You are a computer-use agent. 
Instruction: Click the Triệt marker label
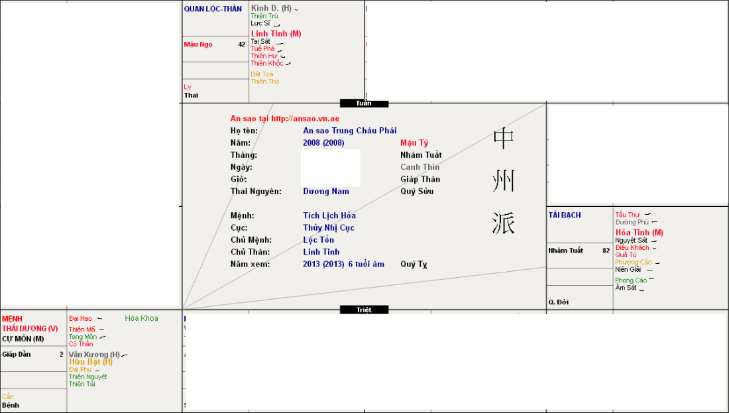click(x=364, y=310)
